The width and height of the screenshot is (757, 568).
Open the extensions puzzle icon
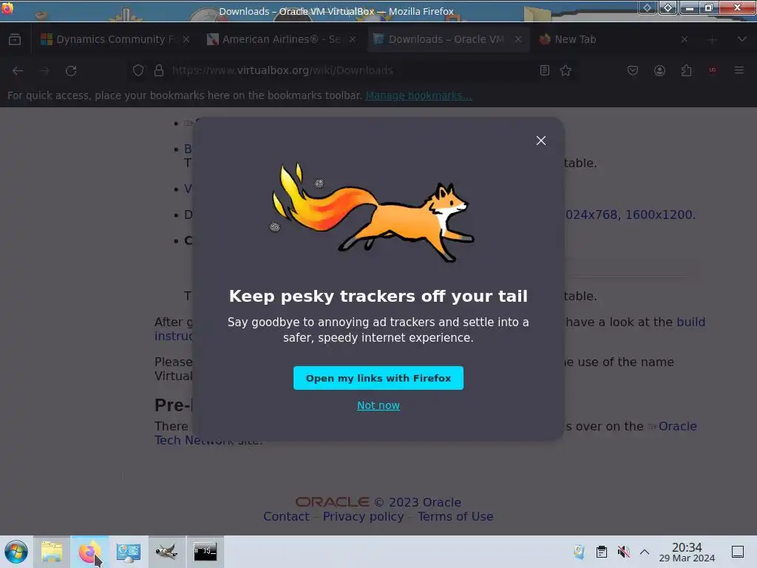(686, 70)
